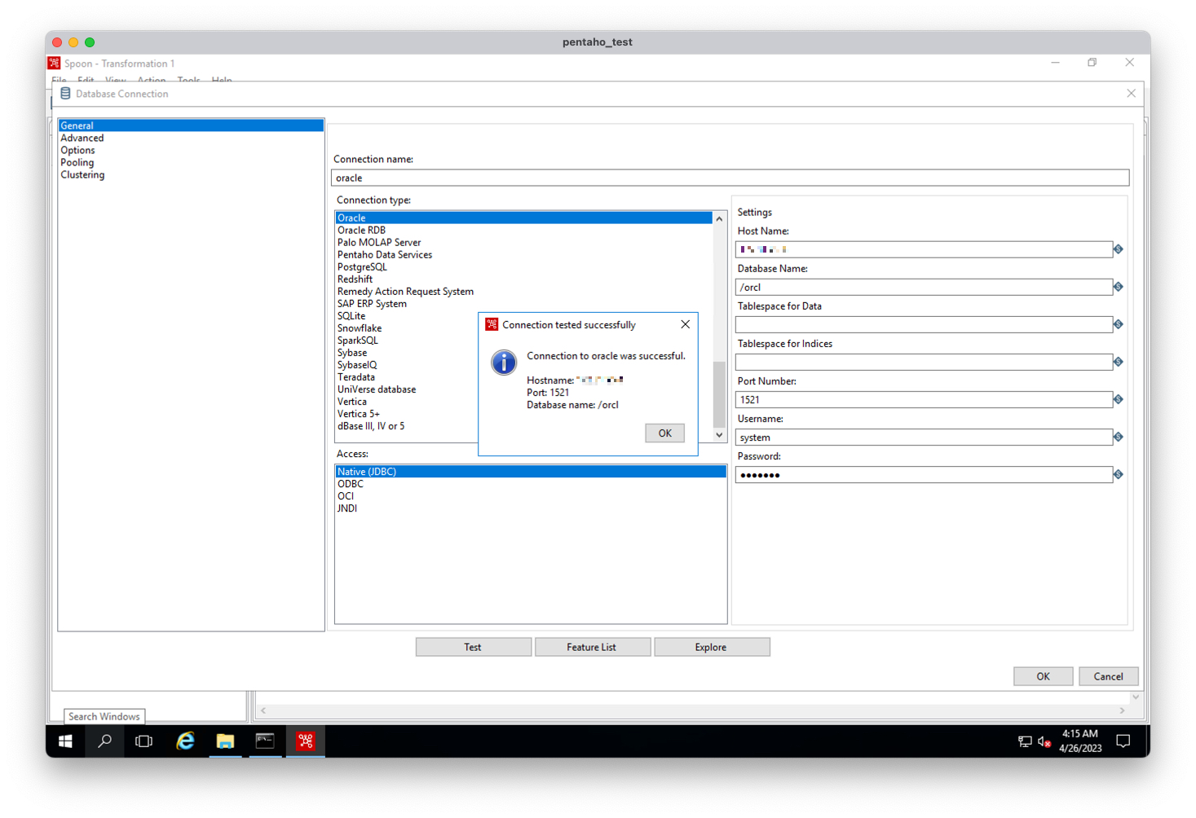Image resolution: width=1196 pixels, height=818 pixels.
Task: Click the Port Number field
Action: 924,399
